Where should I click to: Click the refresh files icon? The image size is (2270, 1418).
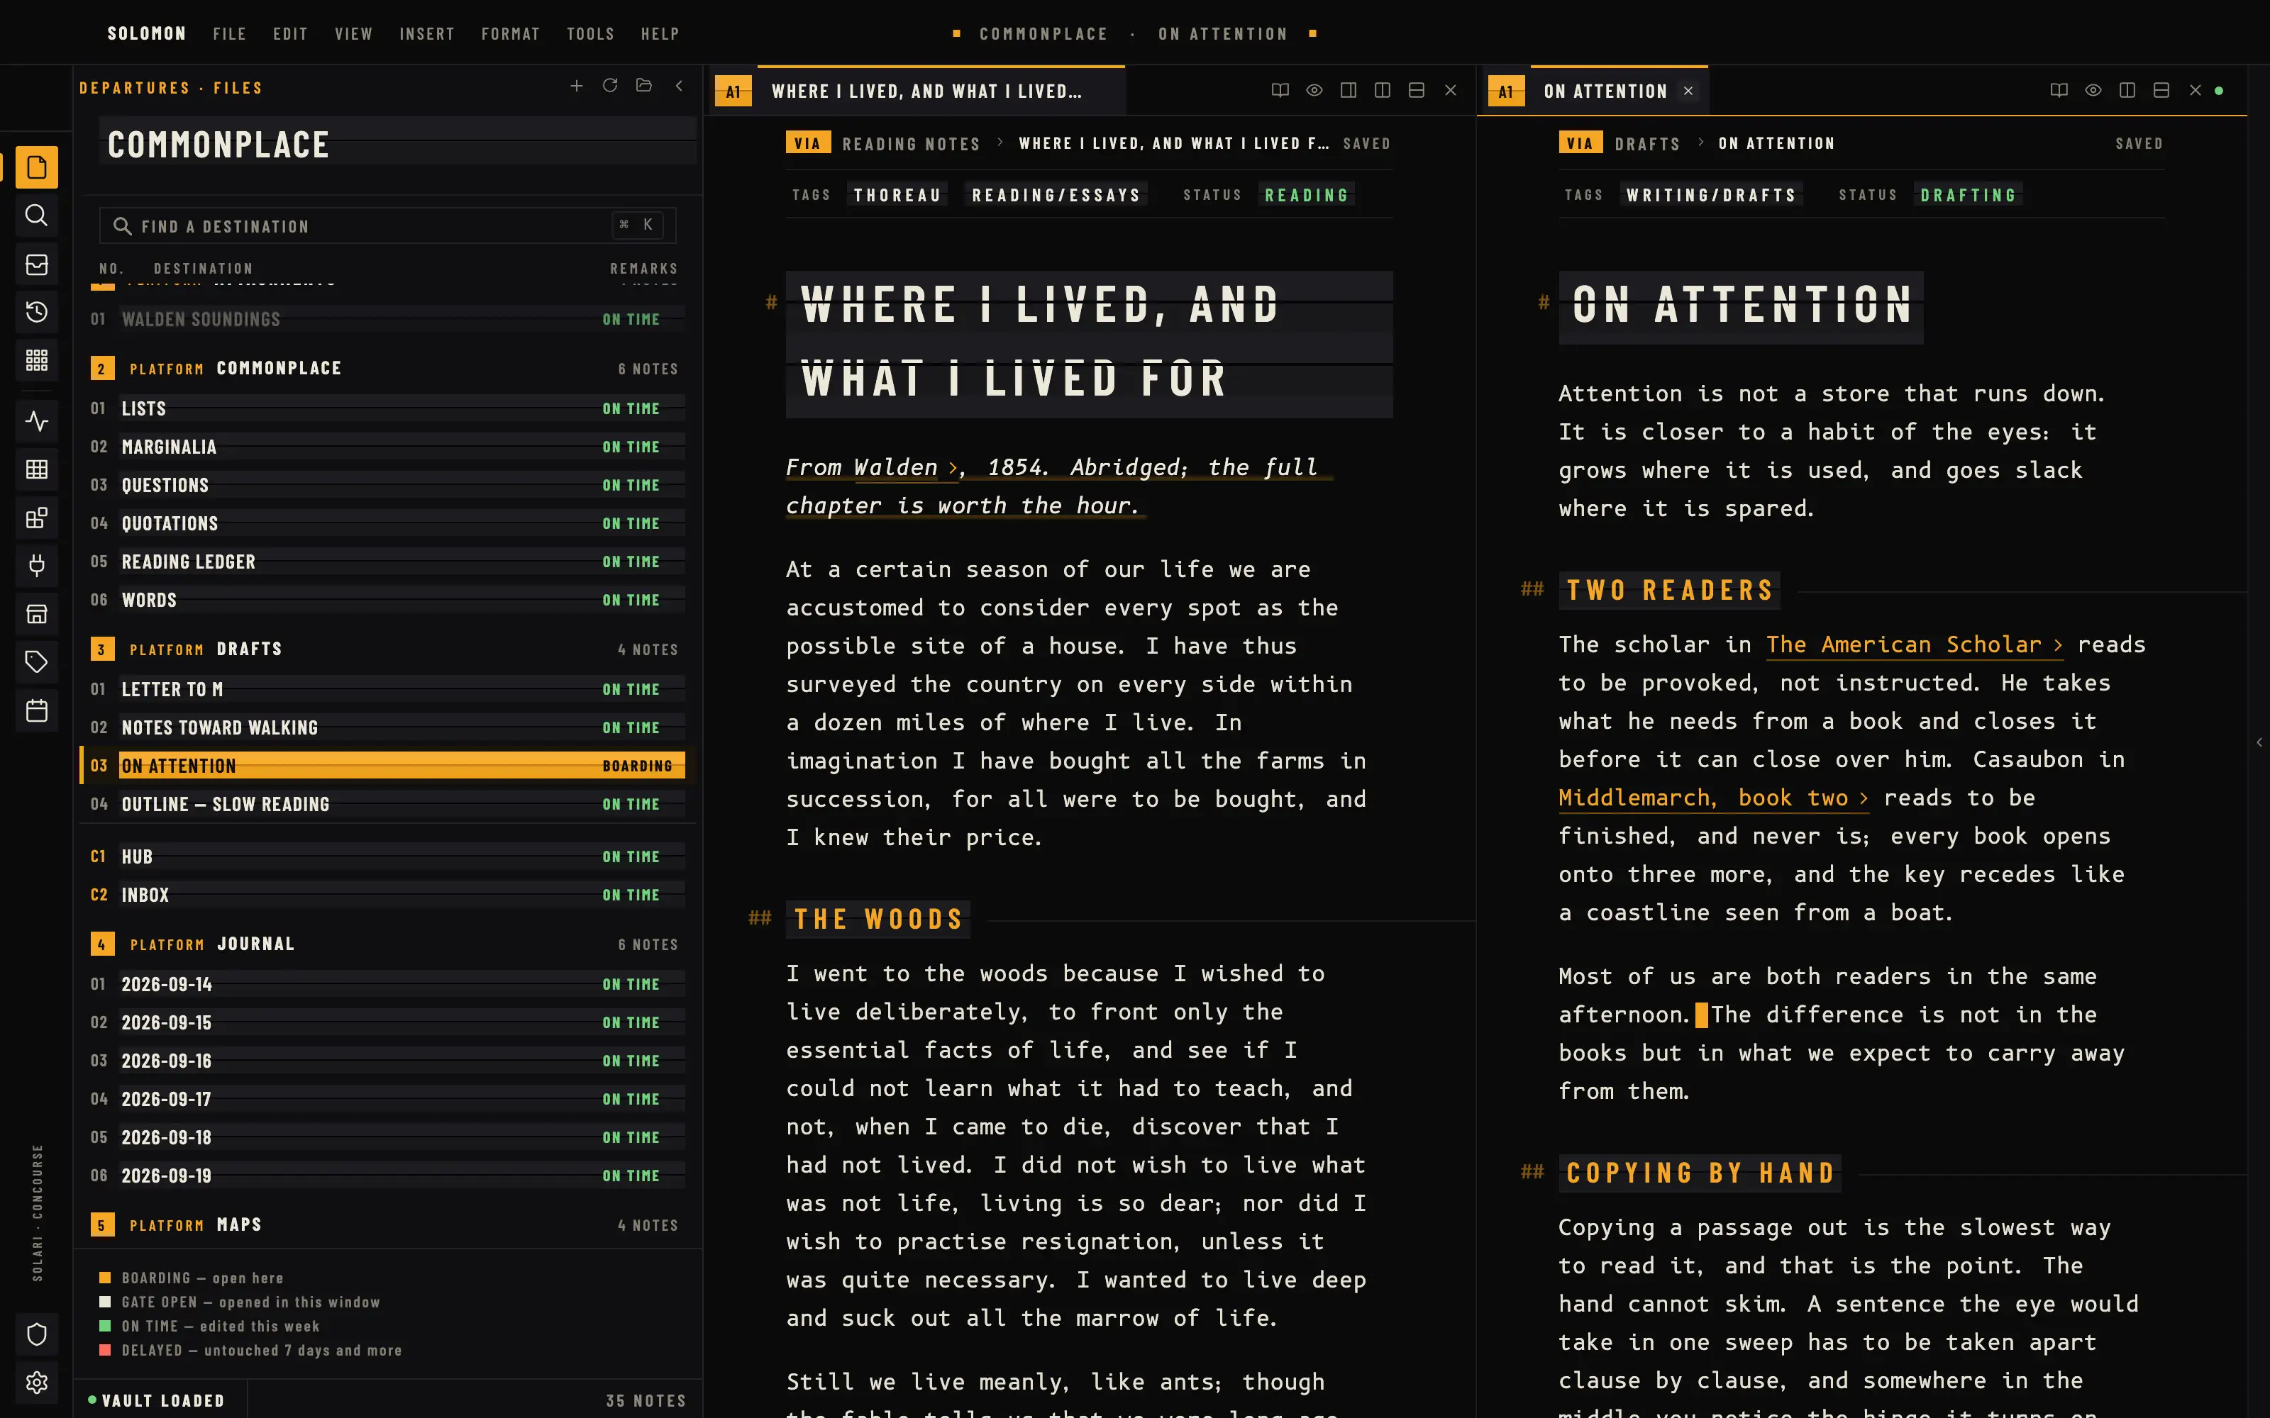coord(610,86)
